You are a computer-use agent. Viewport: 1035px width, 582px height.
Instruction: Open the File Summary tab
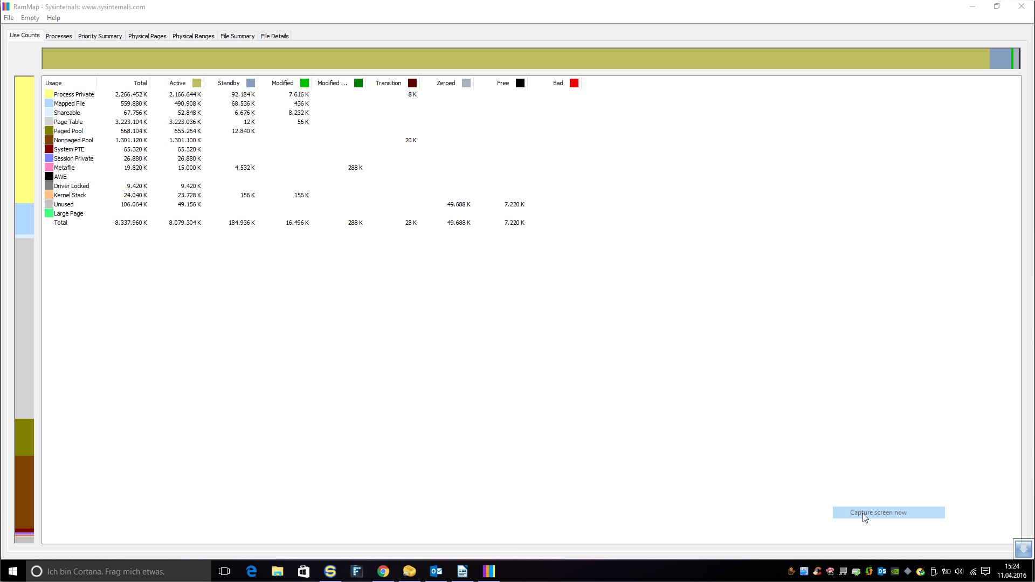tap(237, 36)
